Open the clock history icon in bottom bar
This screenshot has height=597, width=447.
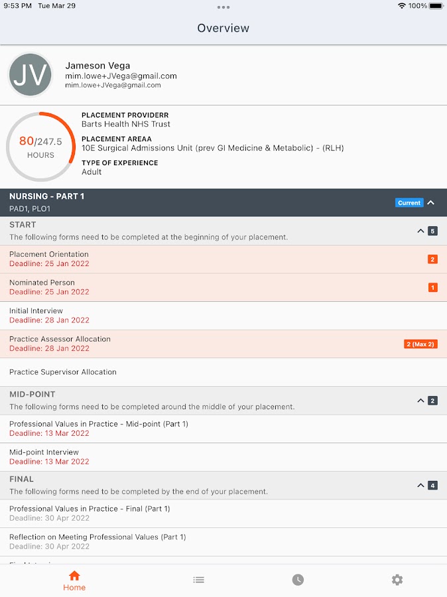(x=298, y=580)
